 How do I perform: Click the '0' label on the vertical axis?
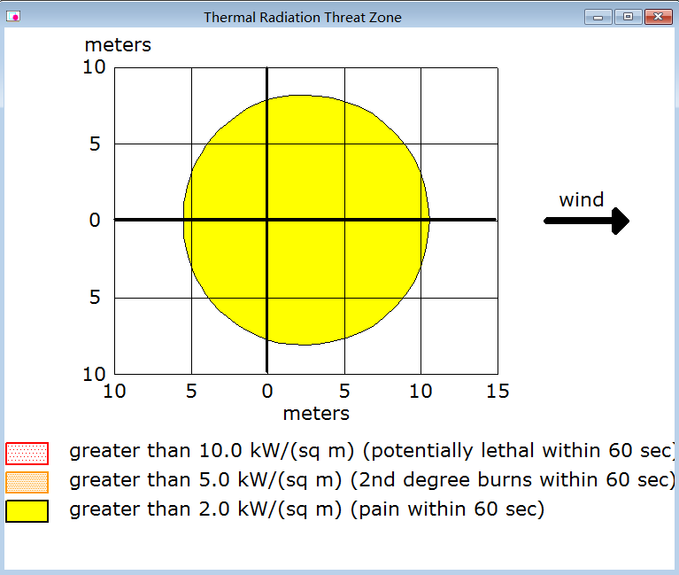(95, 220)
